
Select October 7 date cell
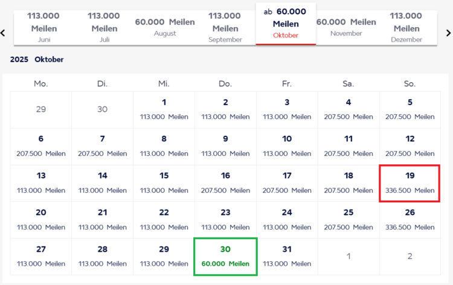[x=102, y=146]
